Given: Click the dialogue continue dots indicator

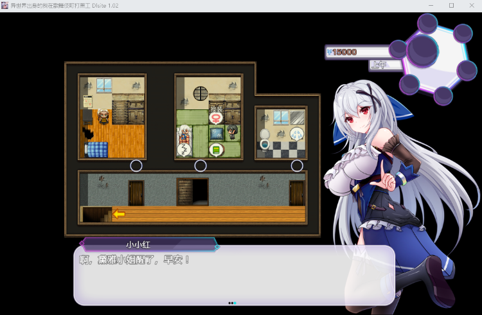Looking at the screenshot, I should pyautogui.click(x=233, y=303).
